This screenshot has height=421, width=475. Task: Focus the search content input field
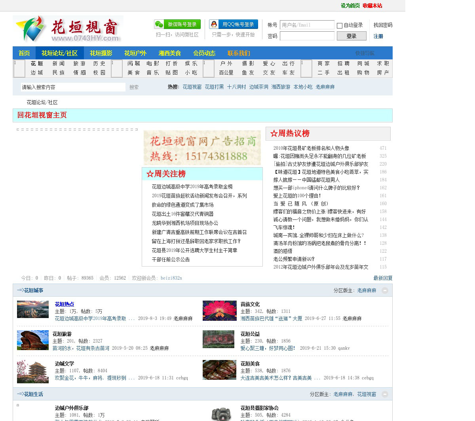click(73, 87)
